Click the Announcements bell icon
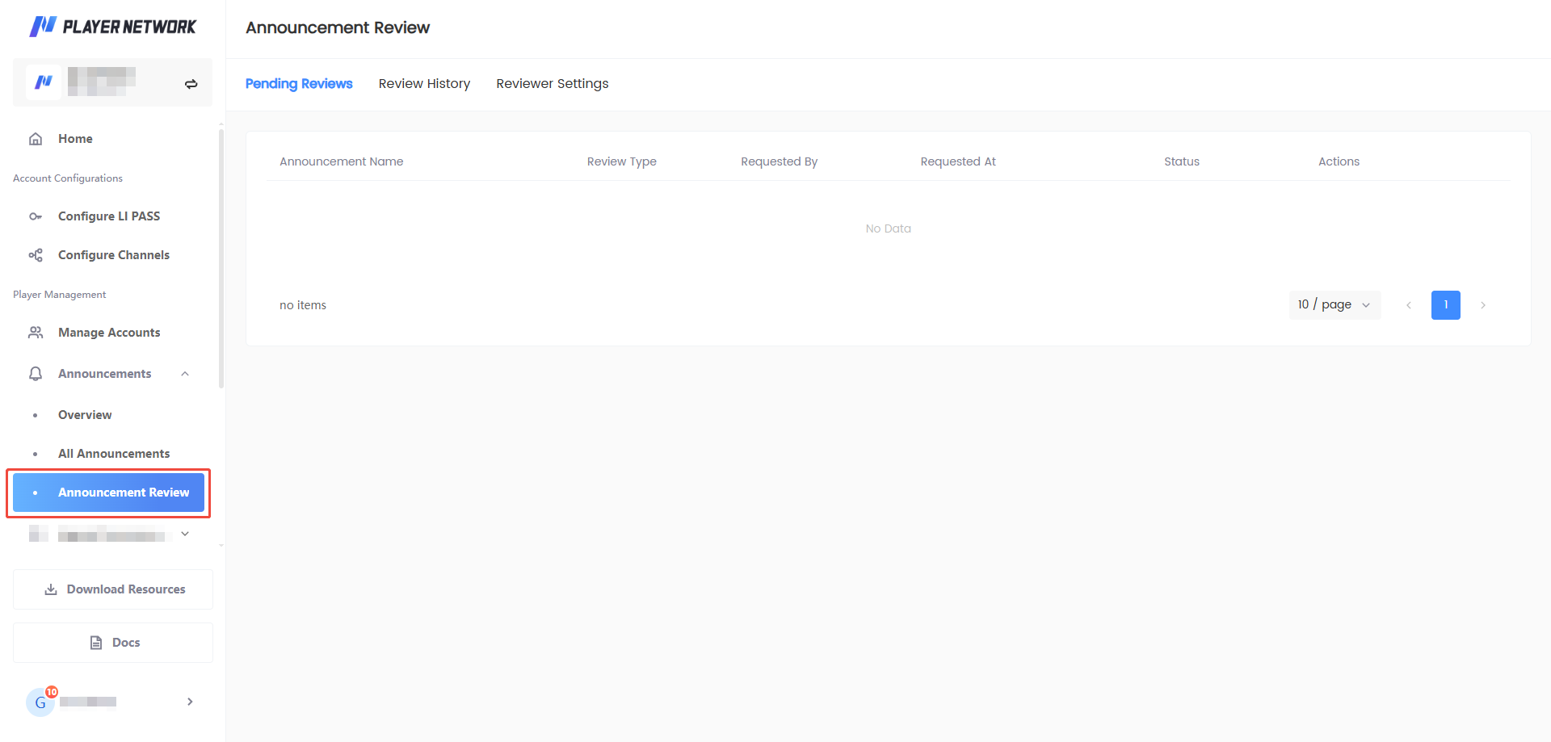This screenshot has width=1551, height=742. [x=36, y=374]
